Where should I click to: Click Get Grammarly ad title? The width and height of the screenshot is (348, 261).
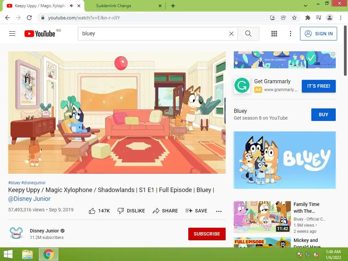coord(272,82)
